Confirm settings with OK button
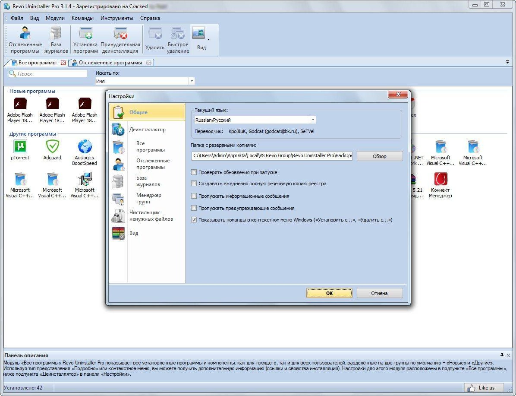The image size is (516, 396). coord(330,293)
